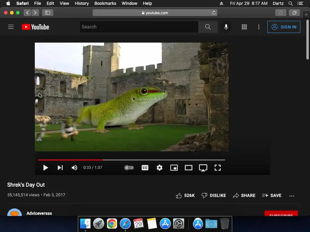310x232 pixels.
Task: Click the video frame
Action: [132, 97]
